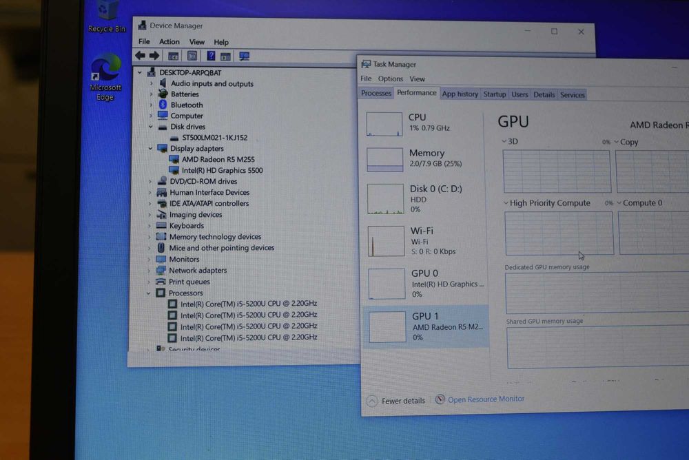Select the ST500LM021-1KJ152 disk drive
689x460 pixels.
point(215,138)
